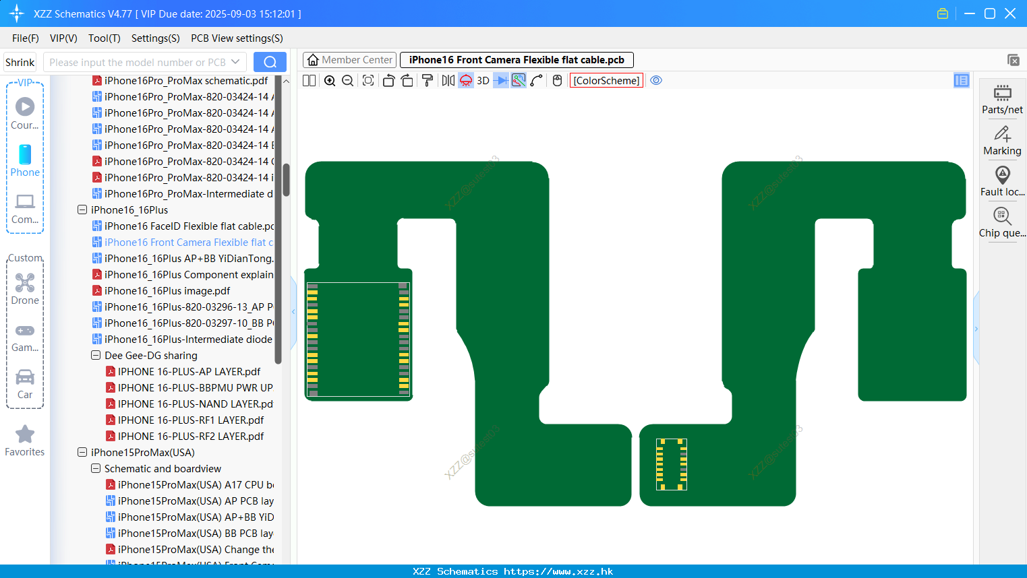
Task: Click the fit-to-view frame icon
Action: (x=368, y=81)
